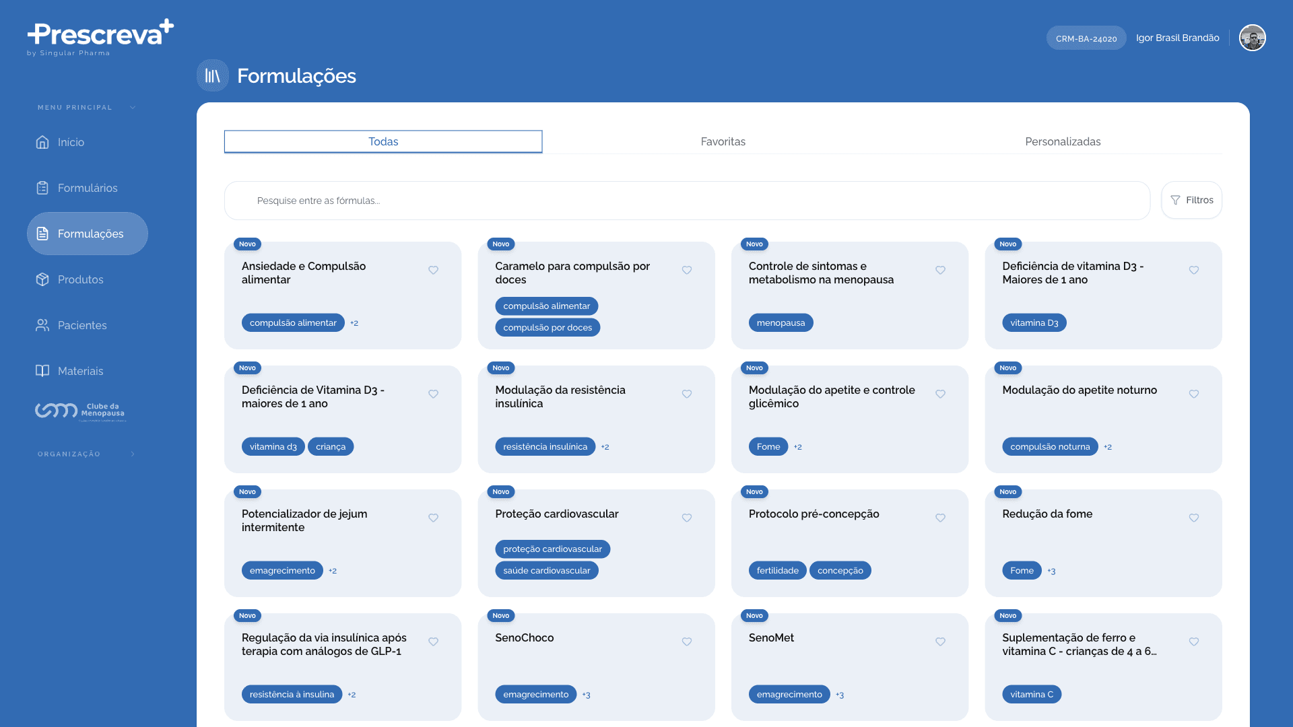This screenshot has width=1293, height=727.
Task: Switch to the Todas tab
Action: [x=383, y=141]
